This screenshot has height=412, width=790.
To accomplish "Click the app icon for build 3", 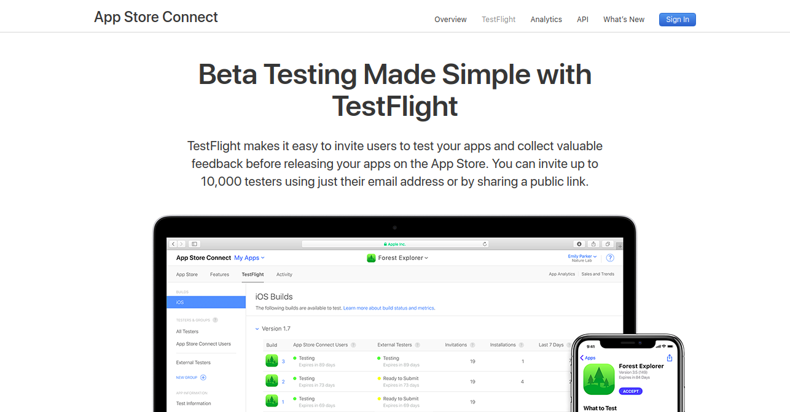I will point(272,360).
